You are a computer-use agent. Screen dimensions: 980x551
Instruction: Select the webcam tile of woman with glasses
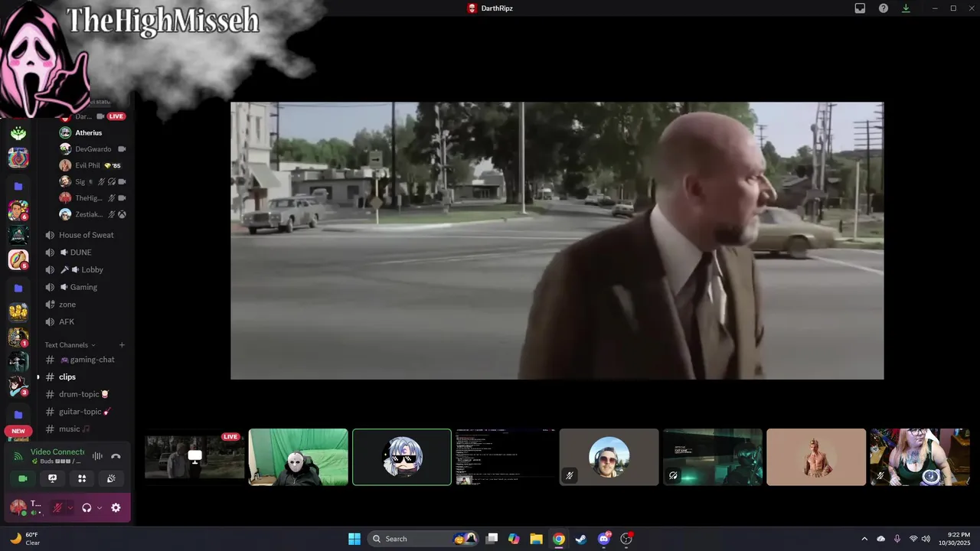tap(920, 457)
